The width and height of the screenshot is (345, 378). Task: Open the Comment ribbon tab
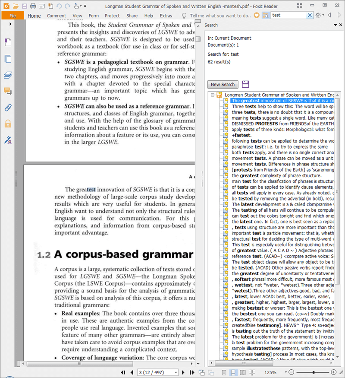pyautogui.click(x=56, y=16)
